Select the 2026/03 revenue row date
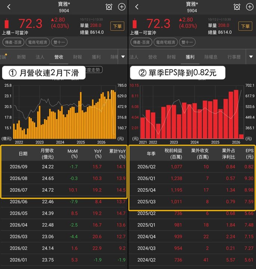This screenshot has height=269, width=256. tap(19, 237)
